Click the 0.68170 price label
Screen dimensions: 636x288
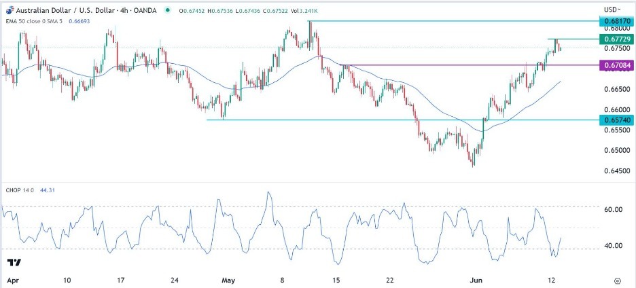coord(616,21)
